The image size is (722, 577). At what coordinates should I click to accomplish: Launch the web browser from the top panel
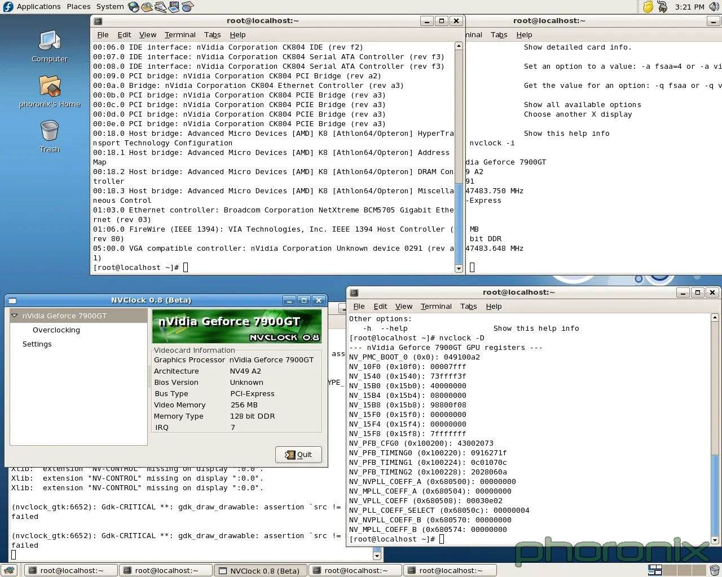click(x=134, y=7)
